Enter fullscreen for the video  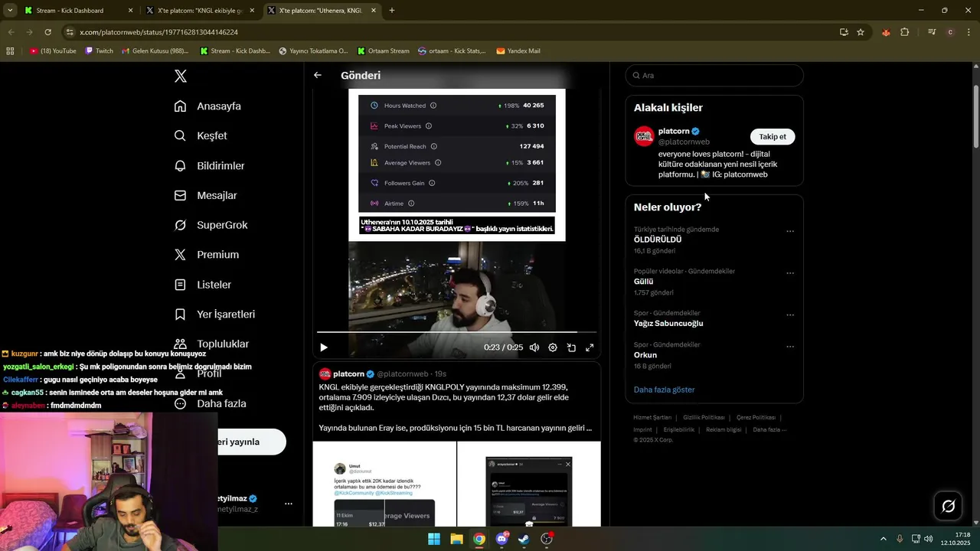pyautogui.click(x=590, y=347)
